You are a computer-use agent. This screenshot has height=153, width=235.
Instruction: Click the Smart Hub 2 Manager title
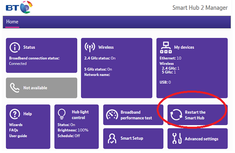click(x=200, y=8)
